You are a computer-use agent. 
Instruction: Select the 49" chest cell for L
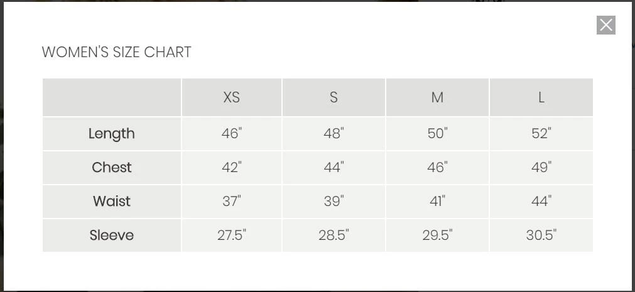pos(541,168)
